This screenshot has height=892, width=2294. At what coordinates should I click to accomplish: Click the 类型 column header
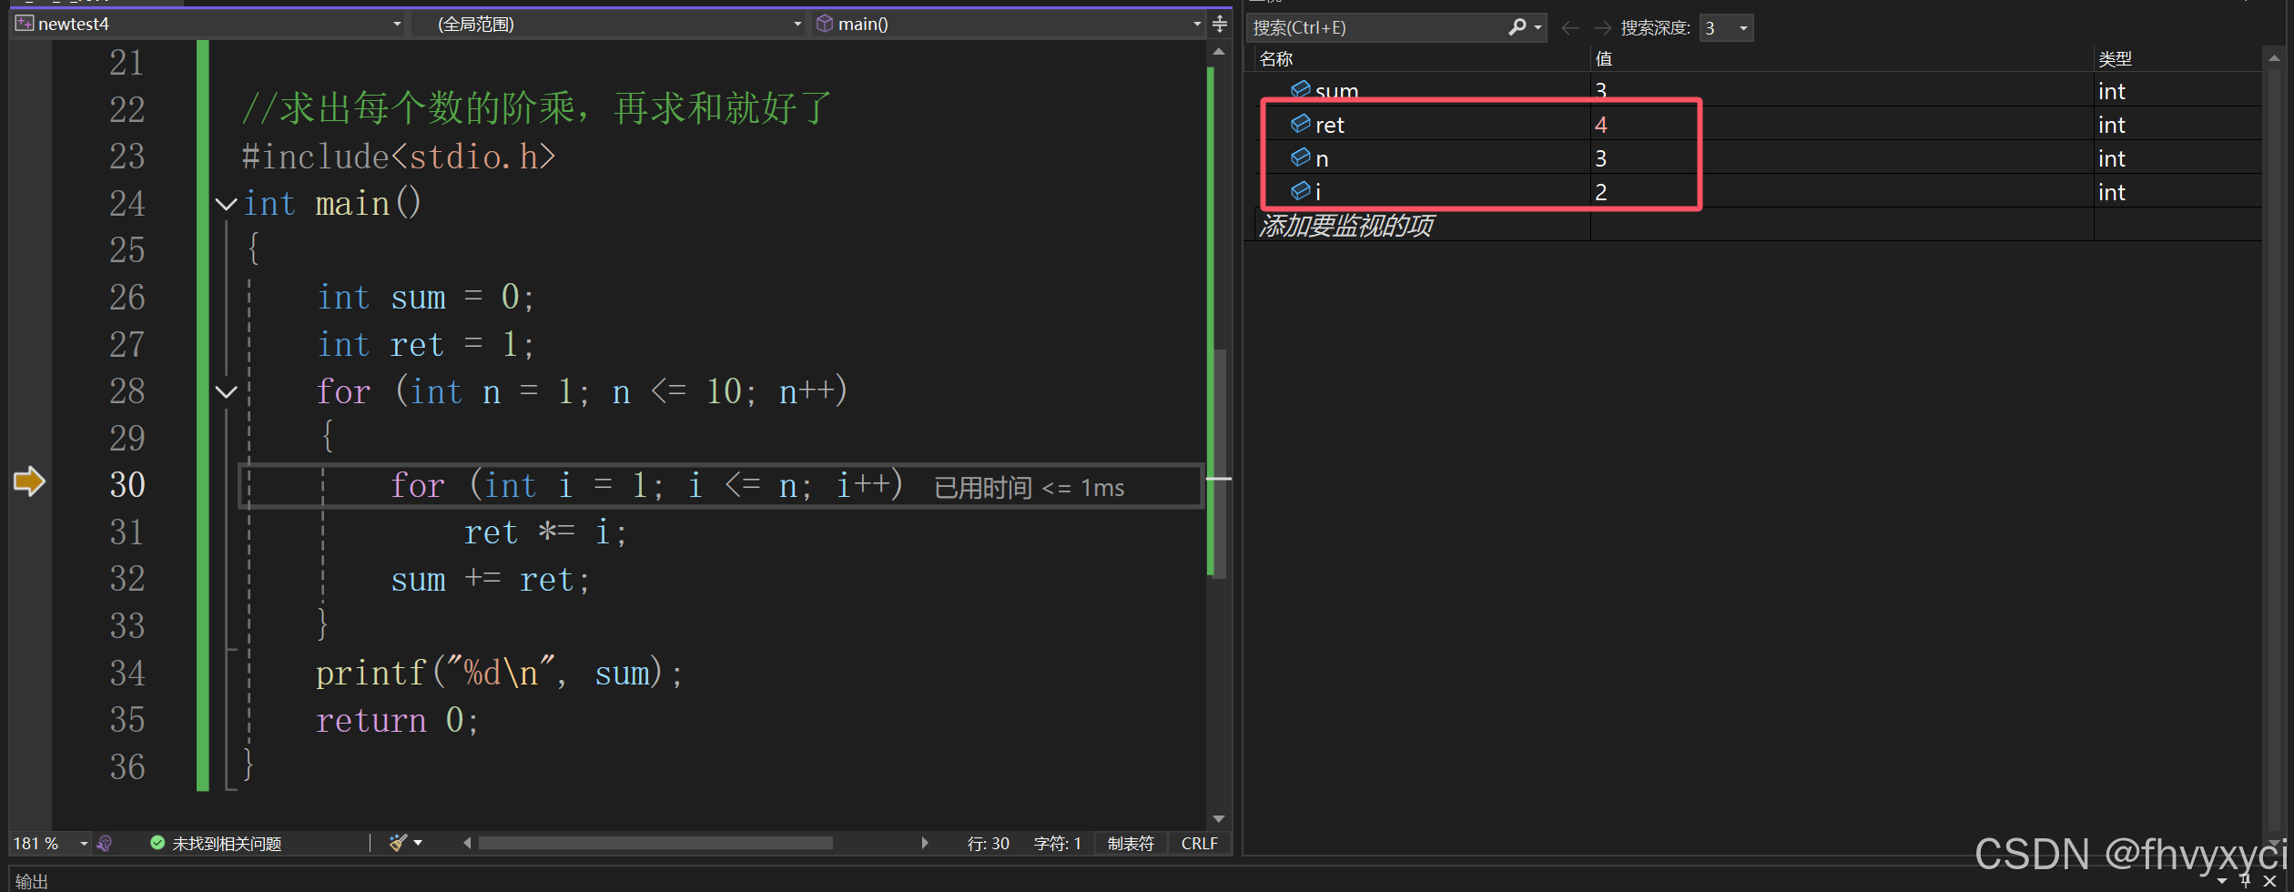[2115, 59]
